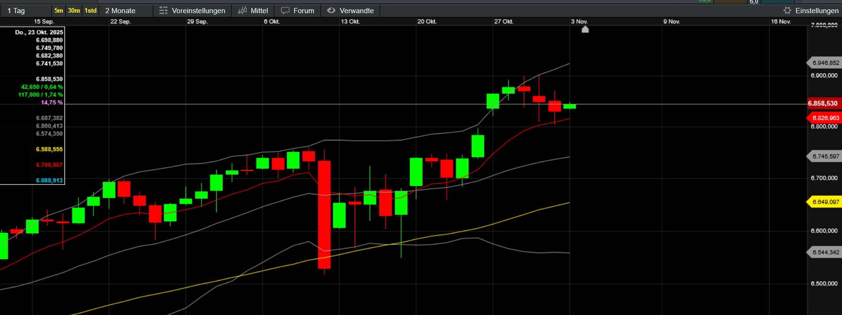Viewport: 842px width, 315px height.
Task: Click the 22 Sep. date label
Action: coord(120,22)
